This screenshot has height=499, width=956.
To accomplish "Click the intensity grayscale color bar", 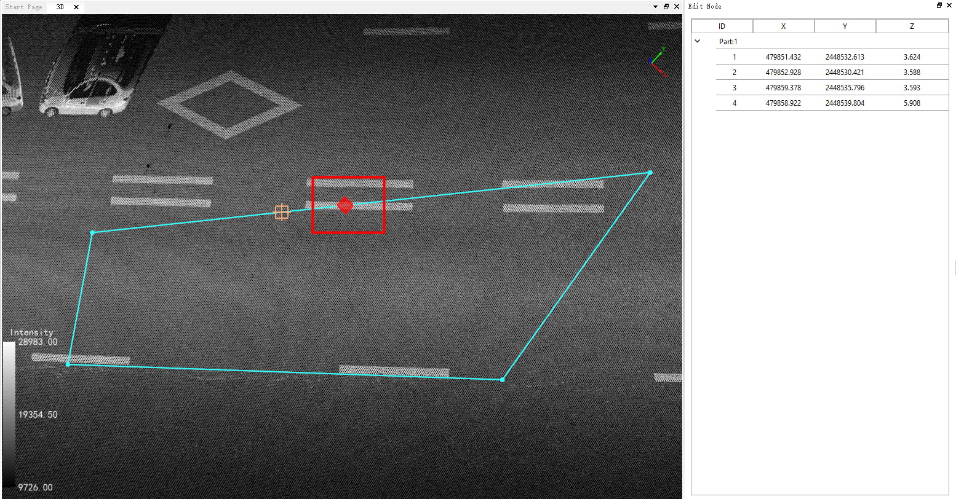I will 9,415.
